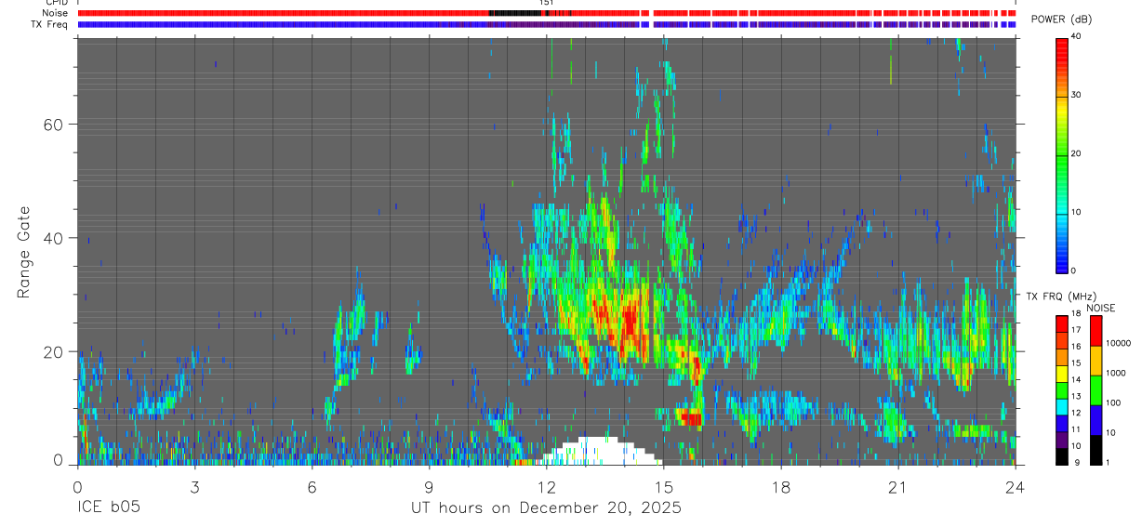The height and width of the screenshot is (527, 1142).
Task: Click the 16 tick on TX FRQ legend
Action: pyautogui.click(x=1074, y=347)
